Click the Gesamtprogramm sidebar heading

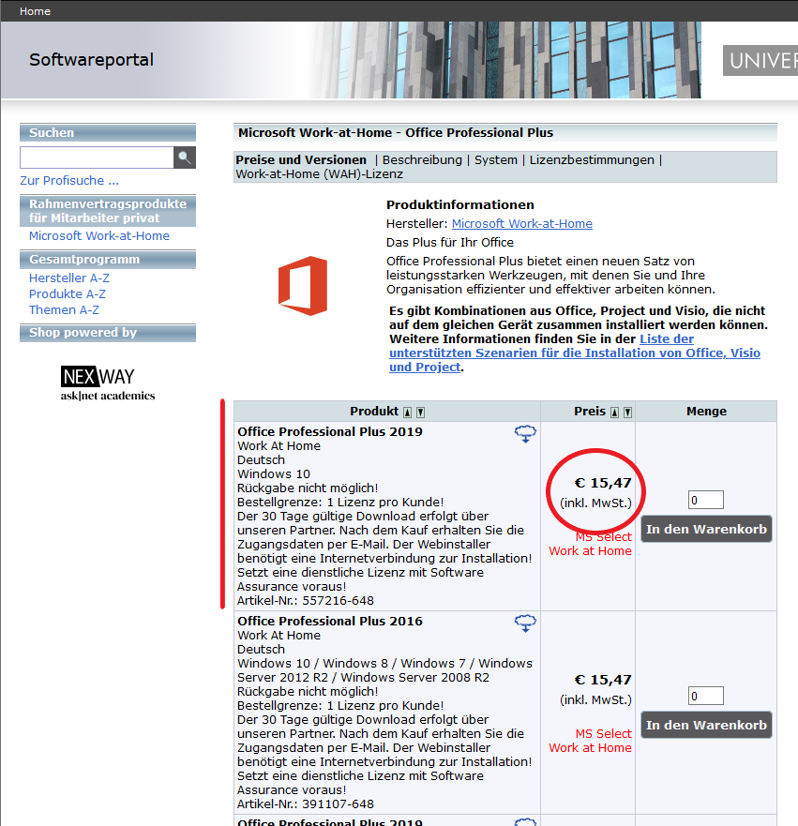[x=108, y=260]
